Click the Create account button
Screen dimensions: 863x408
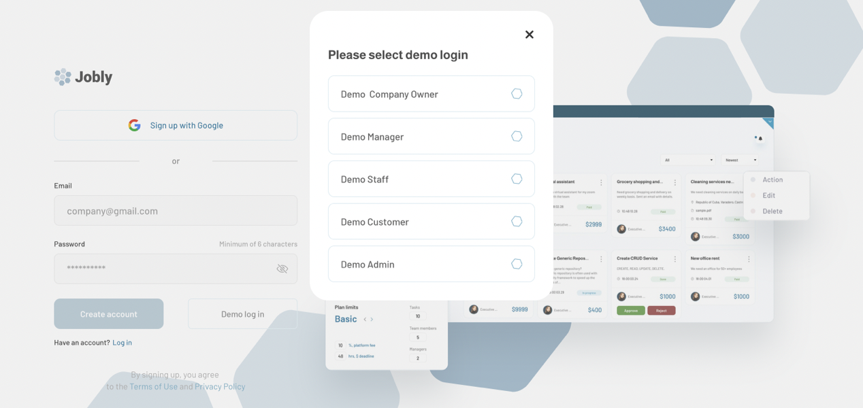click(x=109, y=313)
